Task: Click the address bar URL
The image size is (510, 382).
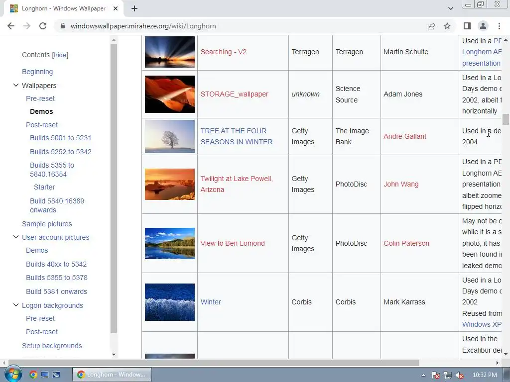Action: [x=143, y=26]
